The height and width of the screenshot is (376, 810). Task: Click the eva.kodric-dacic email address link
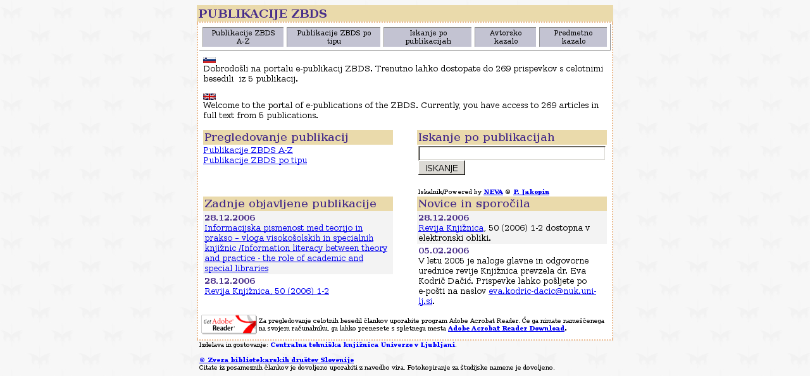pos(542,291)
